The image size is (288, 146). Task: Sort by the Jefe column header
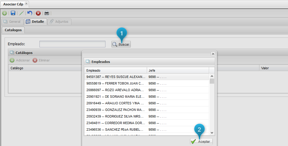(x=178, y=70)
